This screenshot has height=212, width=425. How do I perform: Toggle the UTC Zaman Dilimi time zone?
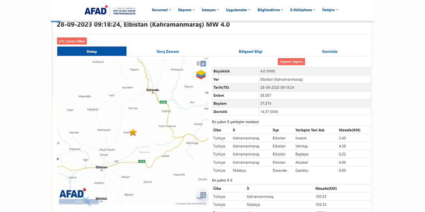(x=72, y=41)
